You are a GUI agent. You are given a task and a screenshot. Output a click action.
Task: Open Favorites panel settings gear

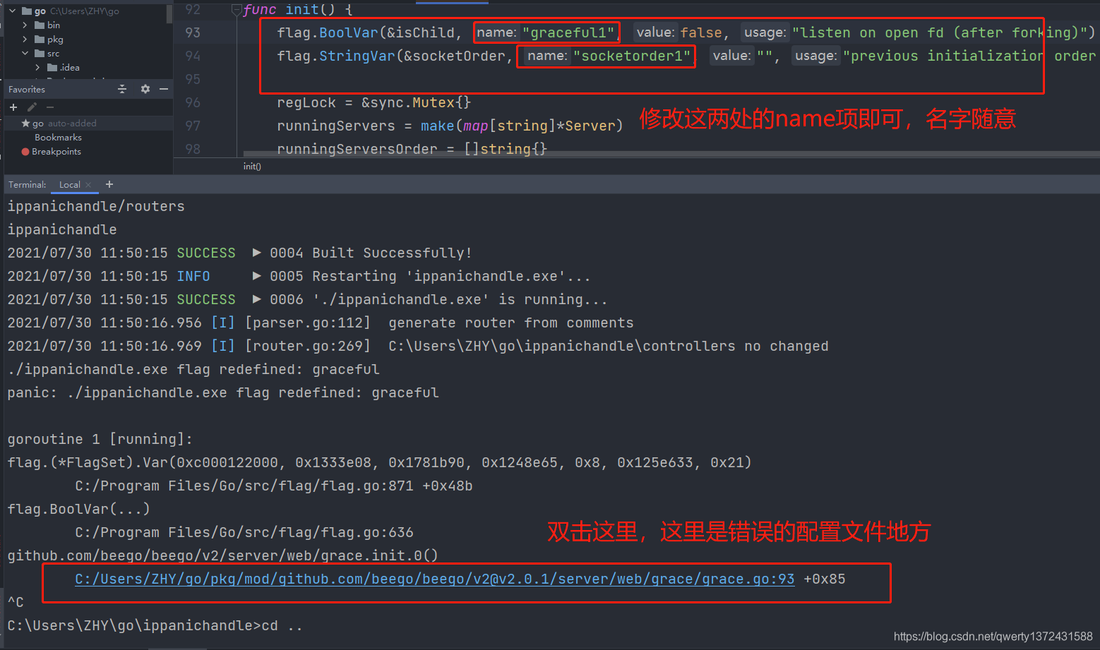(145, 89)
